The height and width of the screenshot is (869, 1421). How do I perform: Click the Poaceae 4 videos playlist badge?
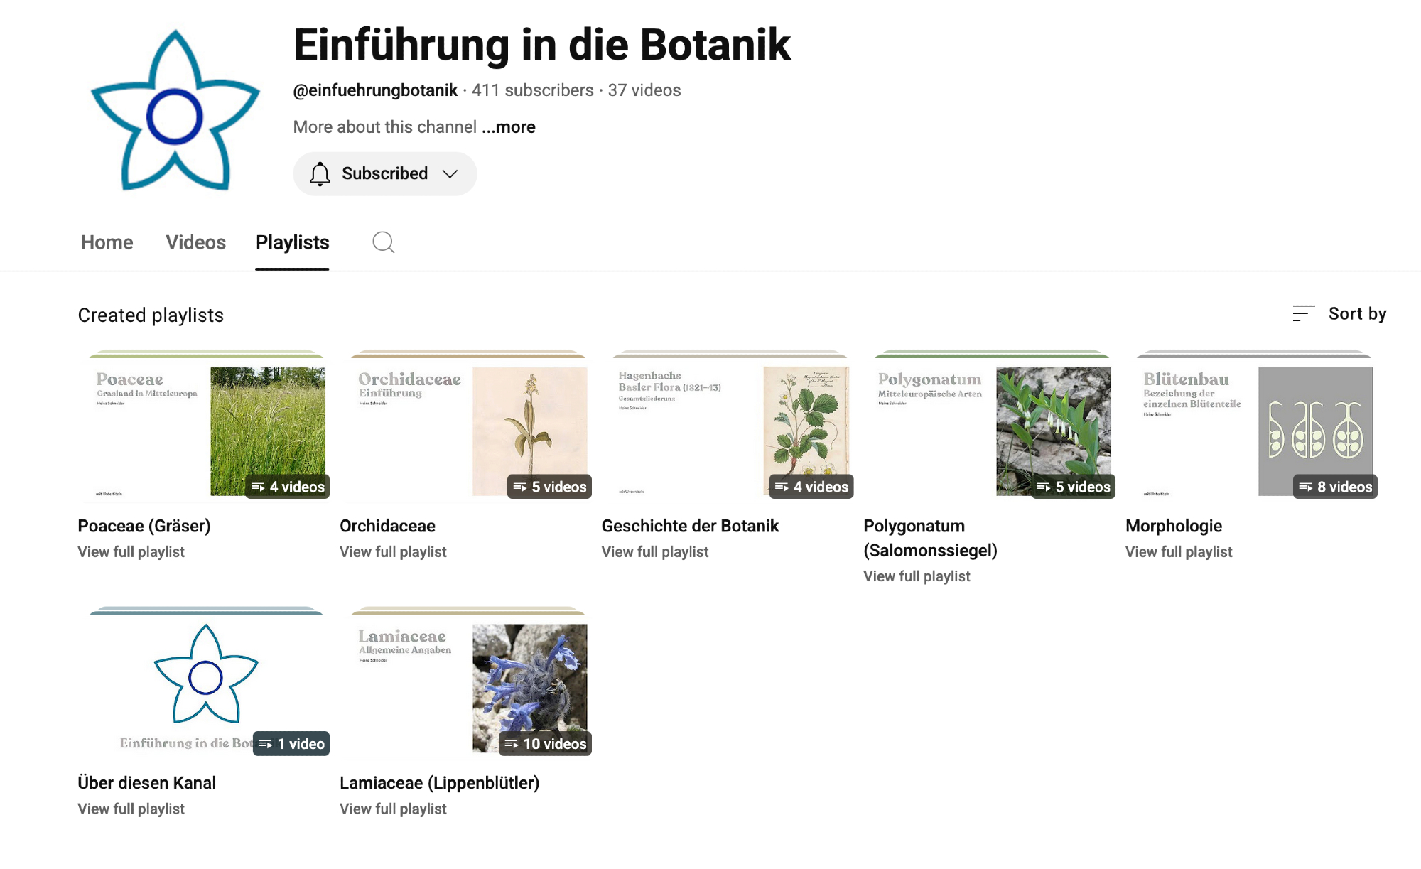point(288,487)
